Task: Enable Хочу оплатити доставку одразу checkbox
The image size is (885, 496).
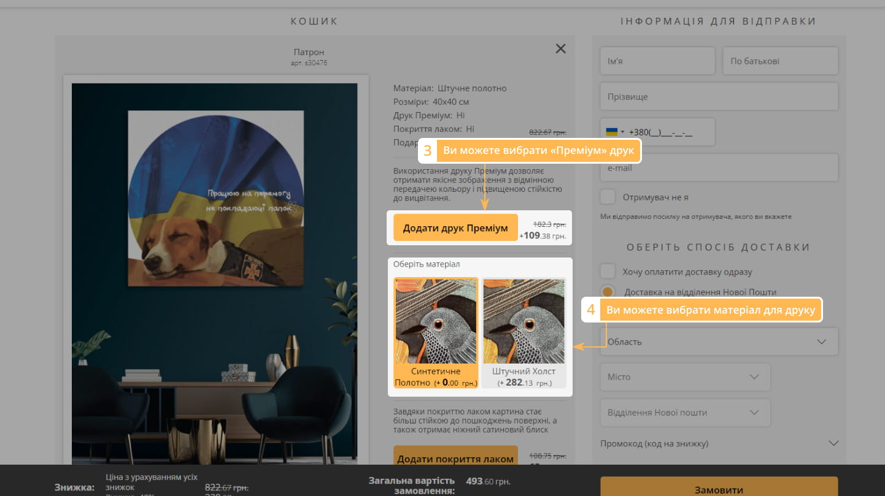Action: 608,272
